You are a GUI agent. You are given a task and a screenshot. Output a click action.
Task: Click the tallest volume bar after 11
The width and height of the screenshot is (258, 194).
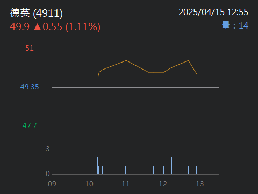pos(148,162)
